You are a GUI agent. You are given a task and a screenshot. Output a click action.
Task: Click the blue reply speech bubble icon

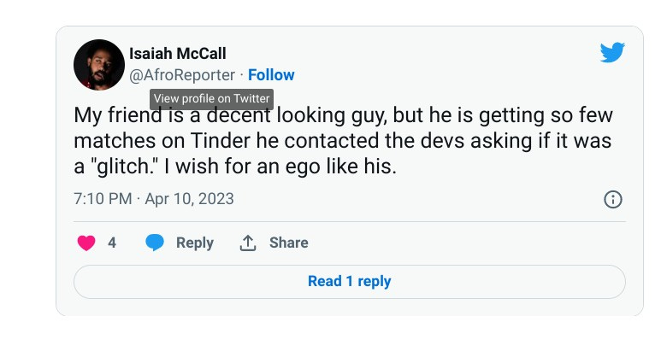tap(155, 243)
